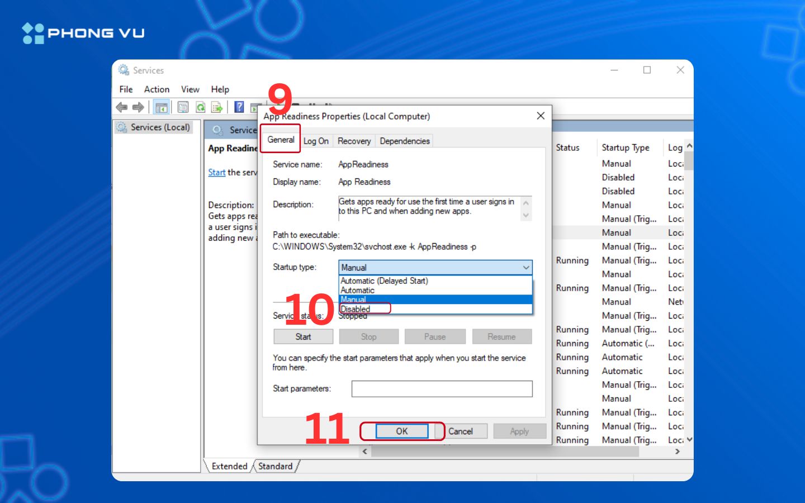Click the Start service button
Viewport: 805px width, 503px height.
click(x=303, y=336)
